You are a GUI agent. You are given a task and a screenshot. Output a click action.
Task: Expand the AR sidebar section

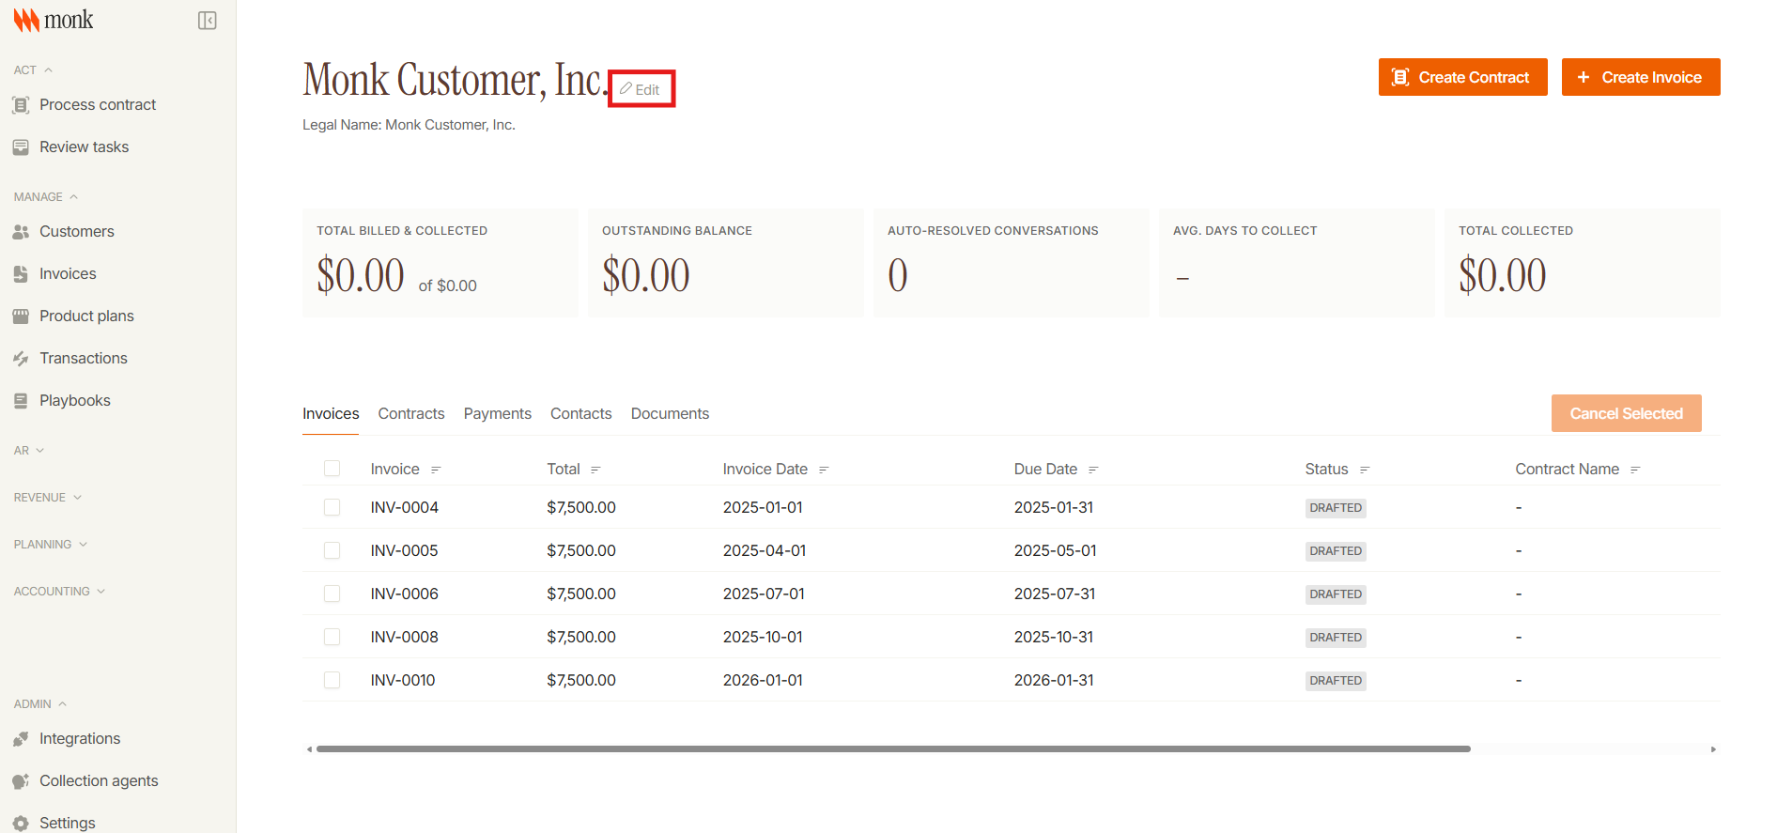point(29,451)
